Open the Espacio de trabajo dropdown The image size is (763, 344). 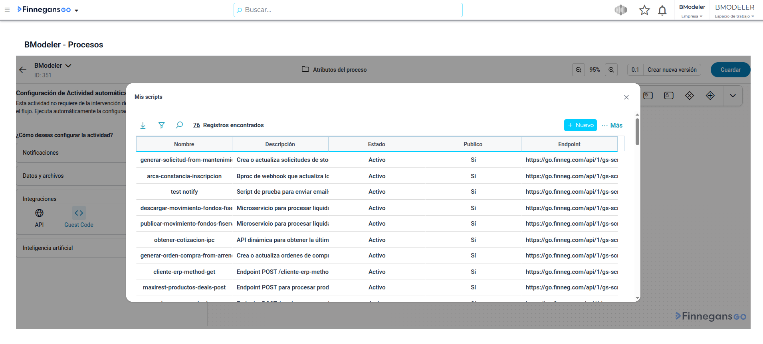734,16
